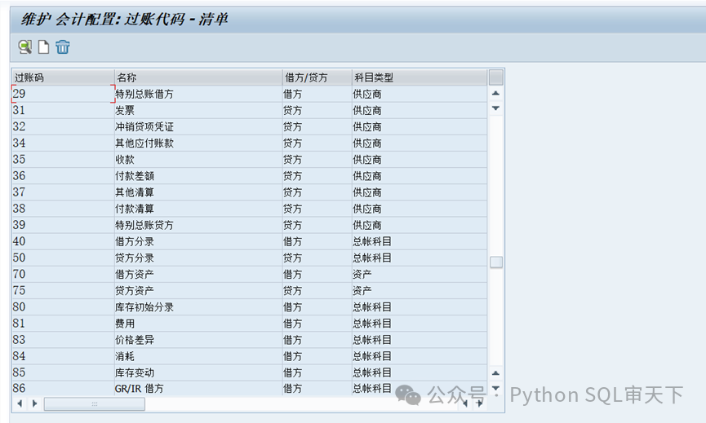Click the top scroll-up arrow of table

495,94
